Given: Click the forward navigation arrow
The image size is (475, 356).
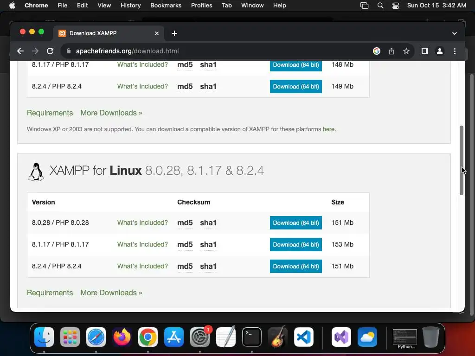Looking at the screenshot, I should pyautogui.click(x=35, y=51).
